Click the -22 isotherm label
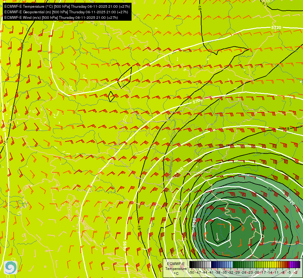 pos(270,189)
